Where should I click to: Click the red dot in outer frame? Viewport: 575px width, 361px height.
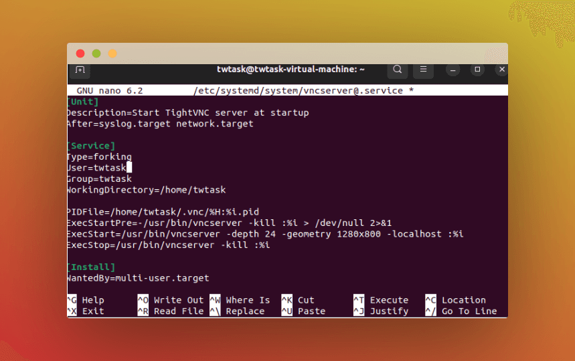(80, 53)
